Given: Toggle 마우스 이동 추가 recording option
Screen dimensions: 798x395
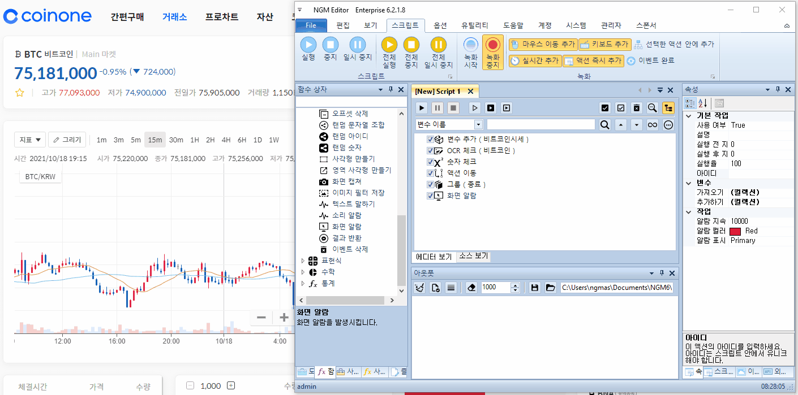Looking at the screenshot, I should 542,44.
